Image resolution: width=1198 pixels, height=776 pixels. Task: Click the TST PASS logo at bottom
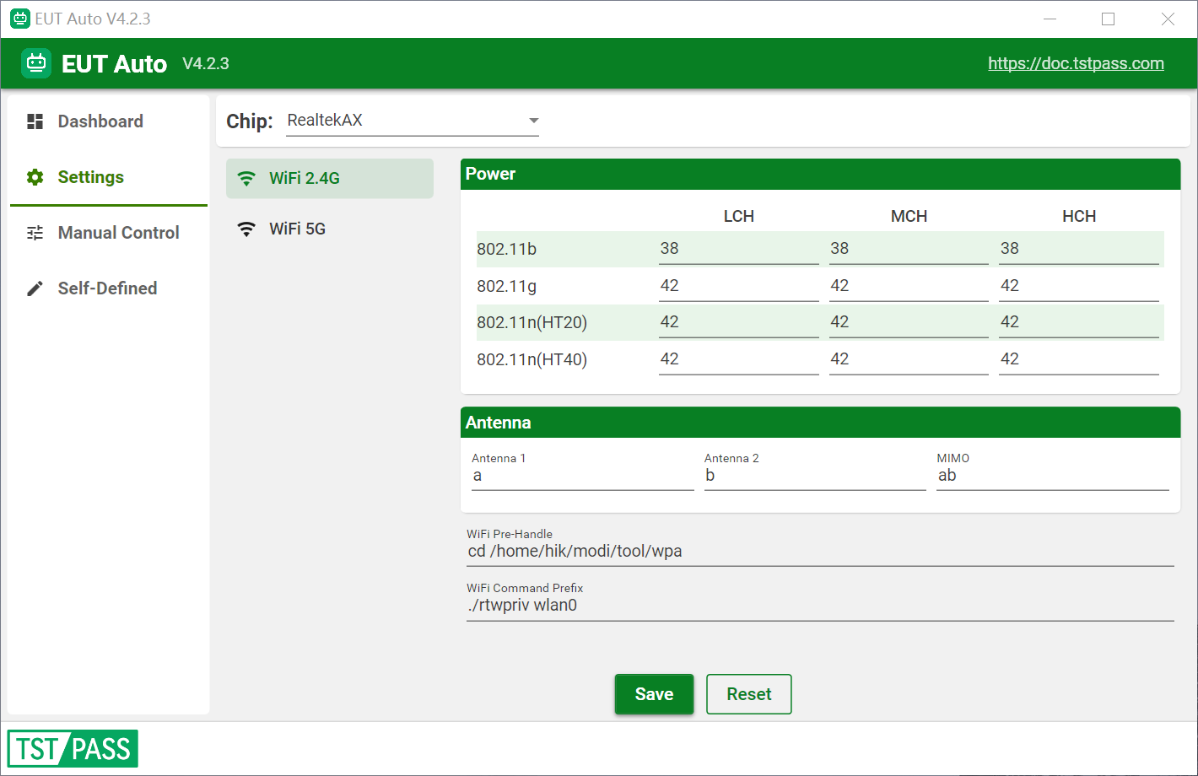(73, 749)
